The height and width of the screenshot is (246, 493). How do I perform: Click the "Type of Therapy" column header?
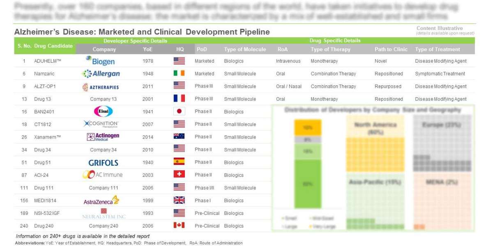tap(331, 49)
